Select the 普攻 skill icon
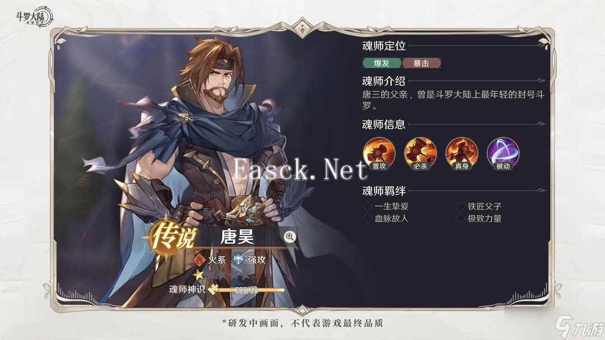Screen dimensions: 605x340 (x=379, y=154)
